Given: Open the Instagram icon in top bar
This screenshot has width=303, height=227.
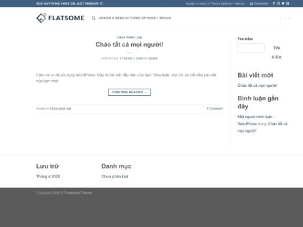Looking at the screenshot, I should coord(279,3).
